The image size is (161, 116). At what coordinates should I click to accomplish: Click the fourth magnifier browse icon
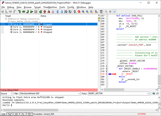coord(87,11)
